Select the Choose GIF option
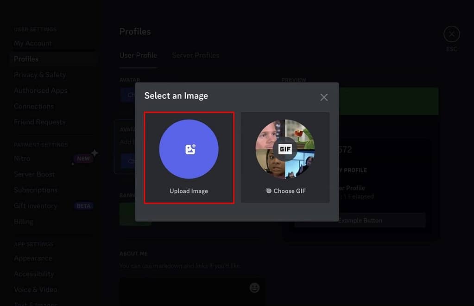Screen dimensions: 474x306 285,158
